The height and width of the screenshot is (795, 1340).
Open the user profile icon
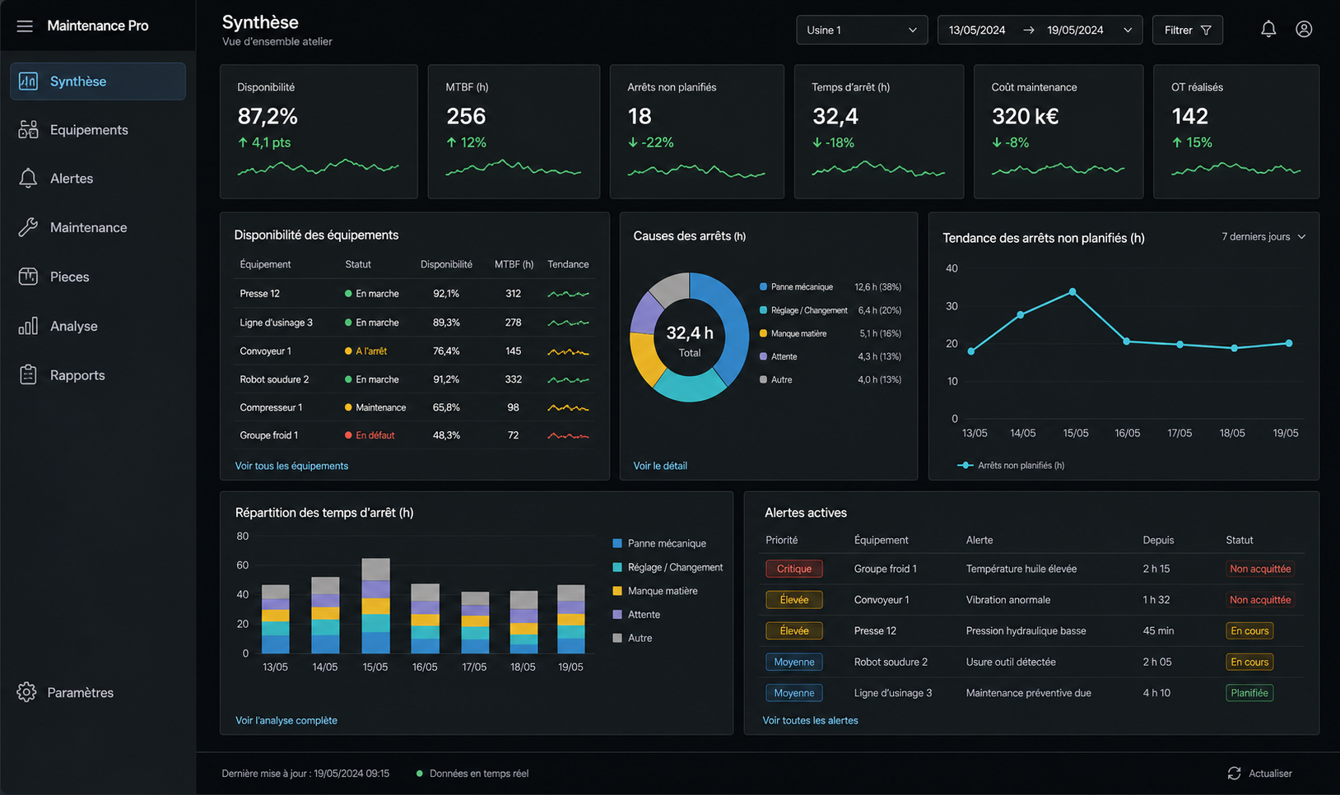click(x=1304, y=30)
